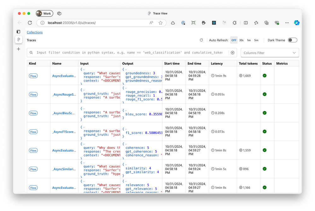Open browser essentials heart icon
The width and height of the screenshot is (315, 211).
point(277,23)
